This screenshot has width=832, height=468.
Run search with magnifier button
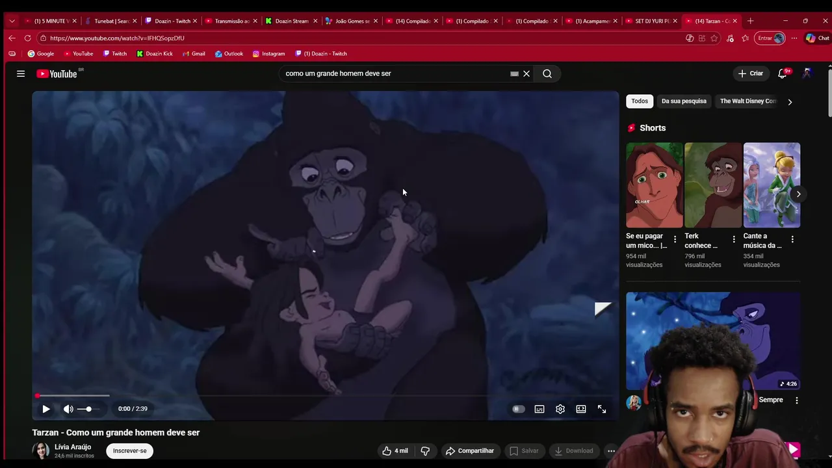(x=547, y=73)
